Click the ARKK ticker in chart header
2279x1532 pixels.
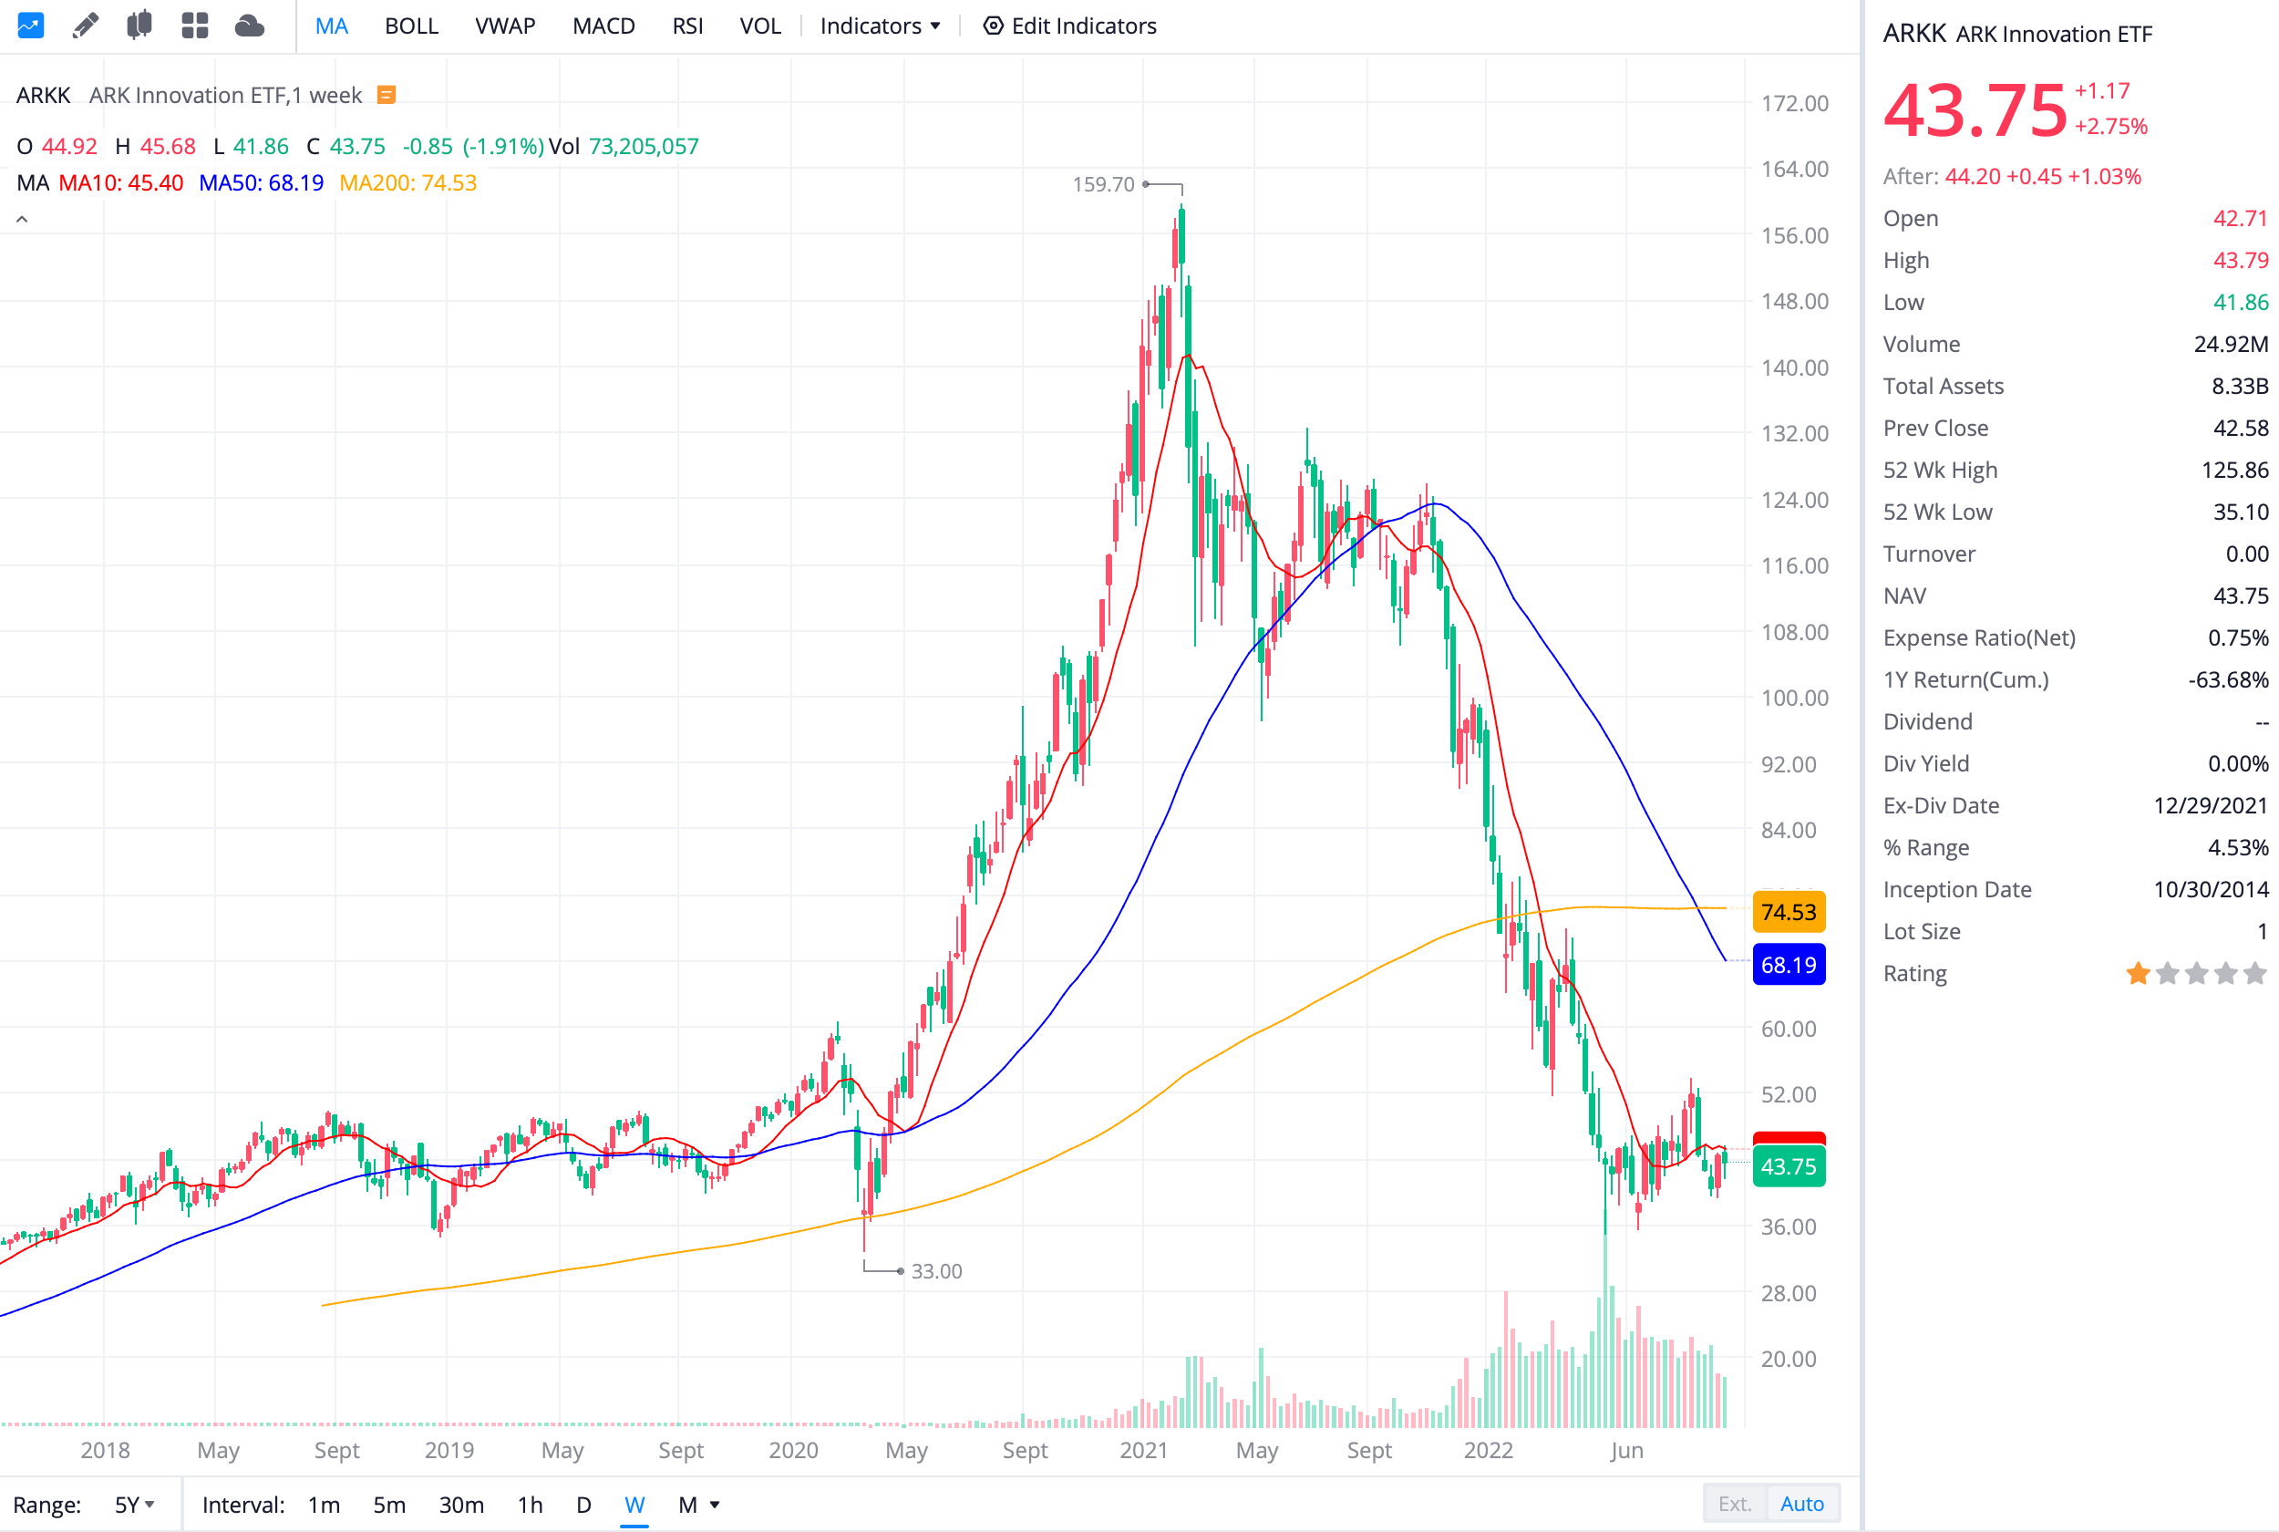(43, 95)
